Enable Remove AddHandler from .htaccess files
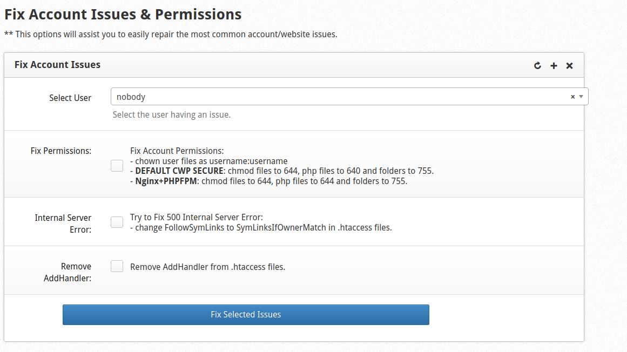The height and width of the screenshot is (352, 627). pos(117,266)
